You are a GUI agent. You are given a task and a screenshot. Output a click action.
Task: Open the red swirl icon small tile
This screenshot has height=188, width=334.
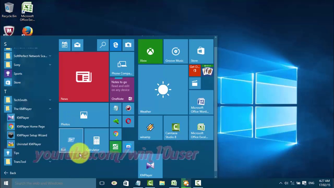[128, 108]
